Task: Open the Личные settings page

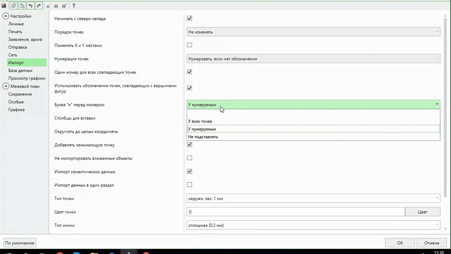Action: point(16,24)
